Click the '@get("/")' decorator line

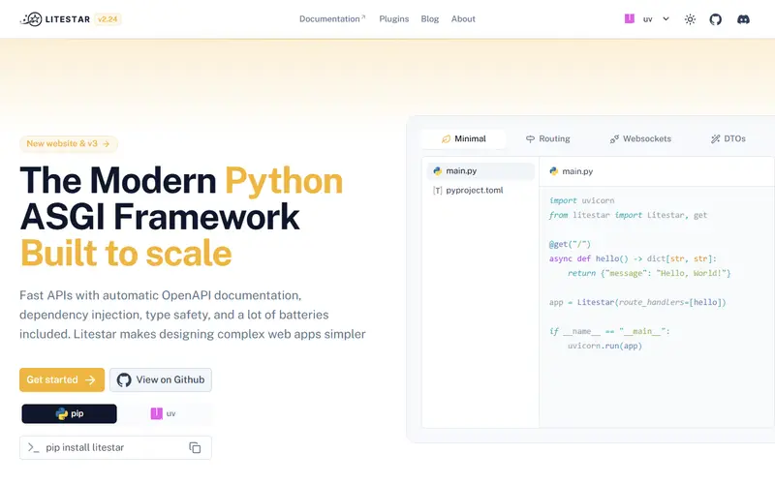coord(570,244)
